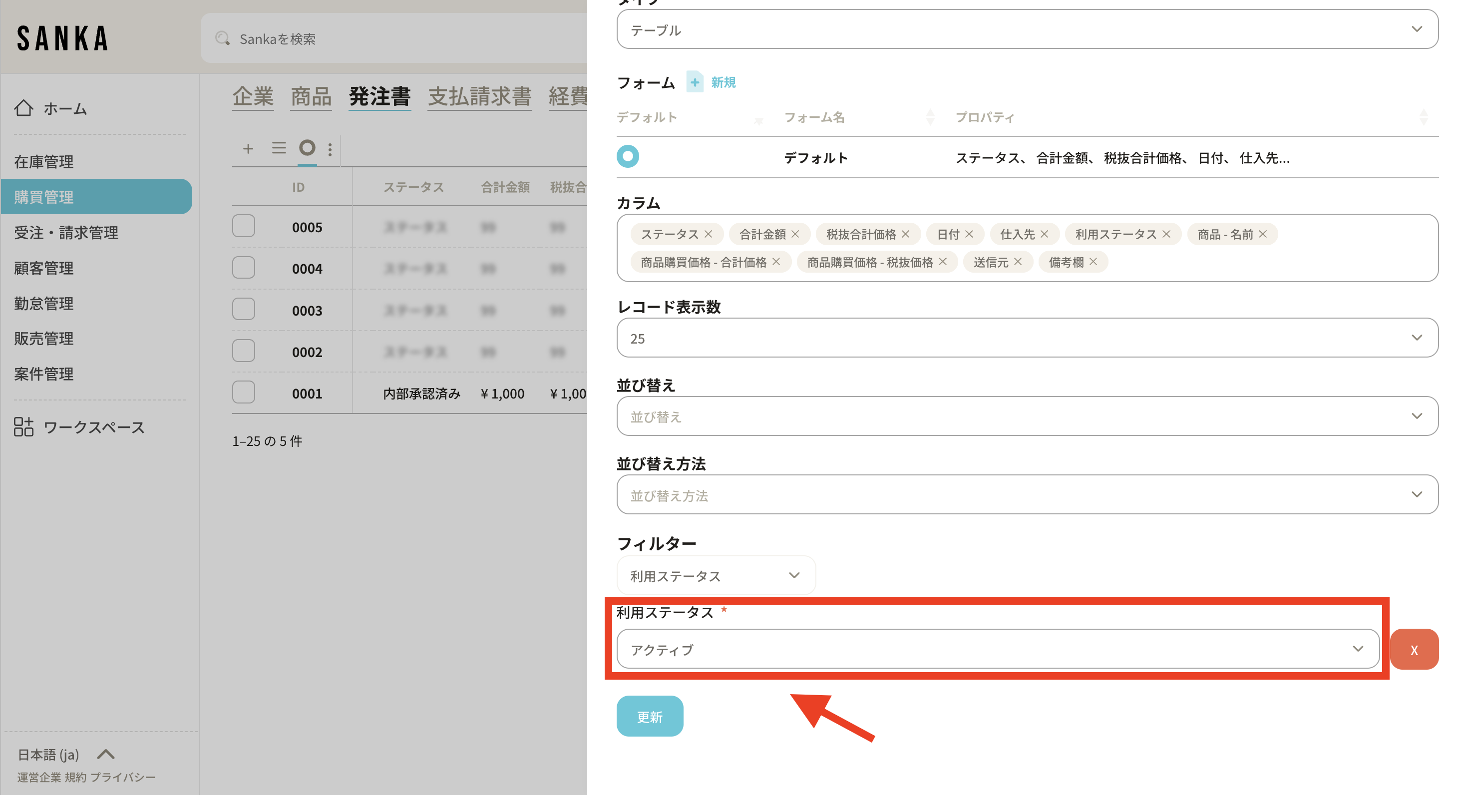Select checkbox for order 0005

coord(243,226)
